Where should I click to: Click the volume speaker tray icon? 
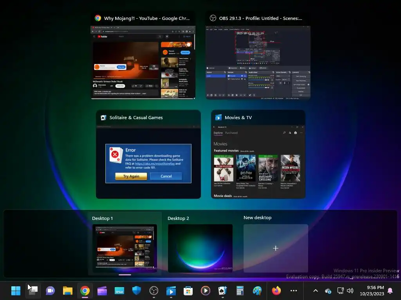click(x=350, y=291)
